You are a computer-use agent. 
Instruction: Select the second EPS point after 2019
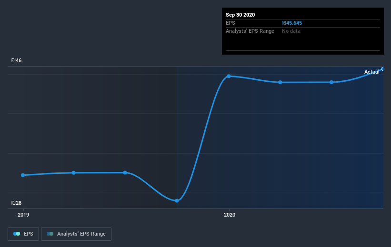73,172
